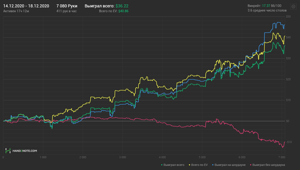Click the winrate value '17.37'
The width and height of the screenshot is (300, 170).
coord(266,6)
